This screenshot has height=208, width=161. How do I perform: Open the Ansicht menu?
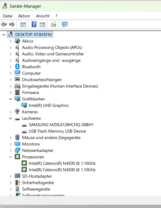43,16
